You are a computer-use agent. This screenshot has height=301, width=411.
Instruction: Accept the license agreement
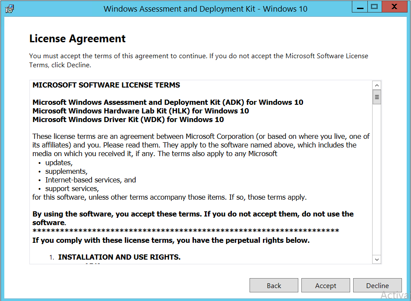click(x=326, y=285)
